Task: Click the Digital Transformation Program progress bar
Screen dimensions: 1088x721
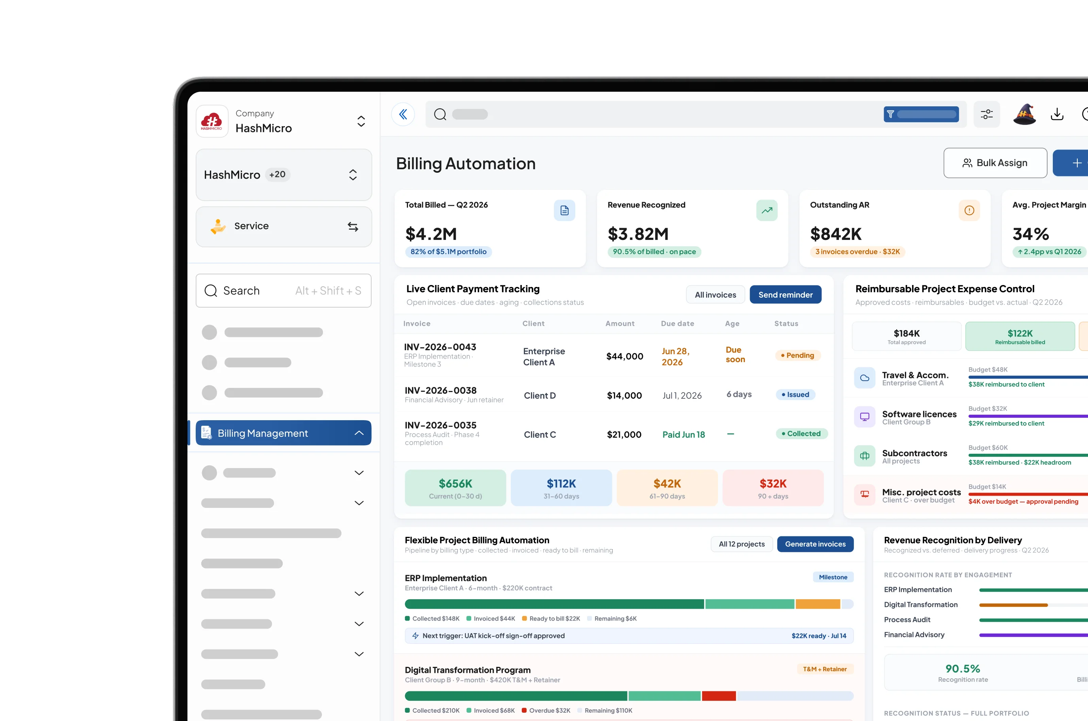Action: (x=629, y=696)
